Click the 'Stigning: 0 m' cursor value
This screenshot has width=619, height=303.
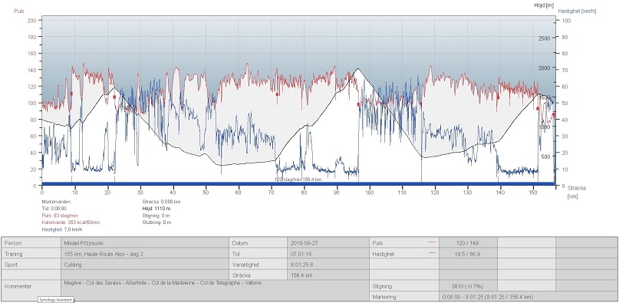pyautogui.click(x=156, y=216)
